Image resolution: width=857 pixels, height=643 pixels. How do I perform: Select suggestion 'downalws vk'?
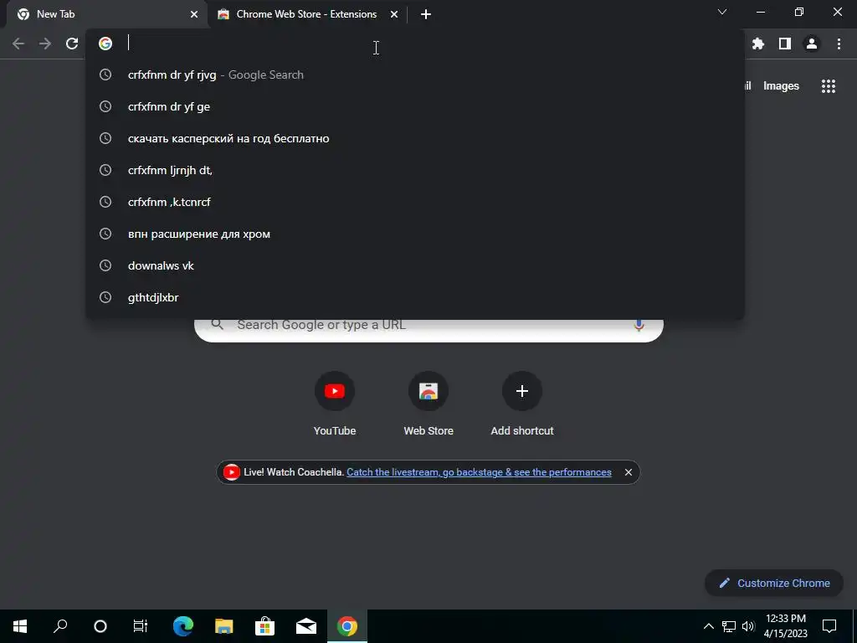click(414, 265)
